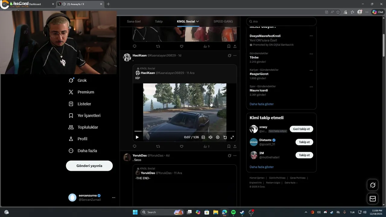Open the Premium sidebar item

click(81, 92)
